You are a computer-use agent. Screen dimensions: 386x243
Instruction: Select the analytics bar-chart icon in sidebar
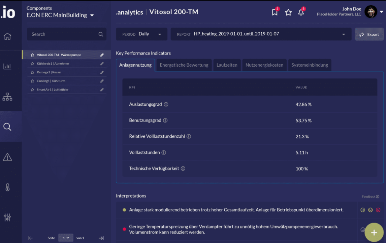point(7,67)
